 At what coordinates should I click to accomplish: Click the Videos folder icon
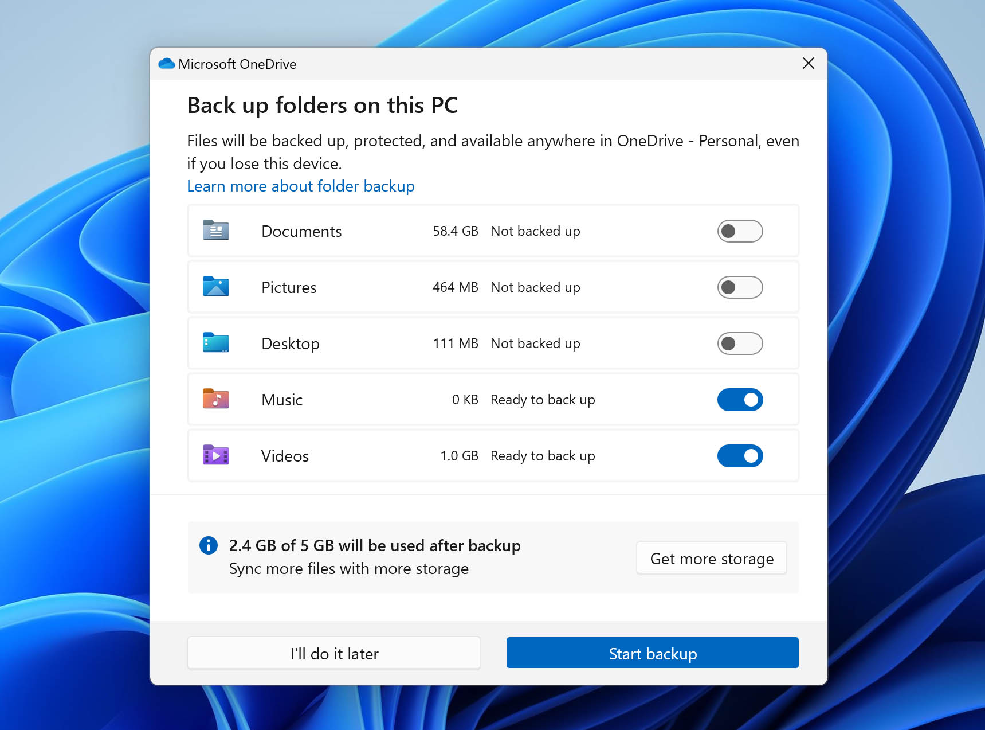216,455
